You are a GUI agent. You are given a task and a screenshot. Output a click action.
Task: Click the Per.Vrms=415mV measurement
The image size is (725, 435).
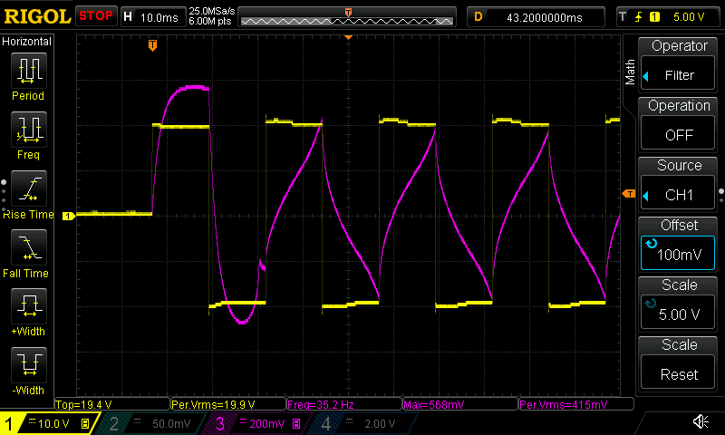[576, 404]
